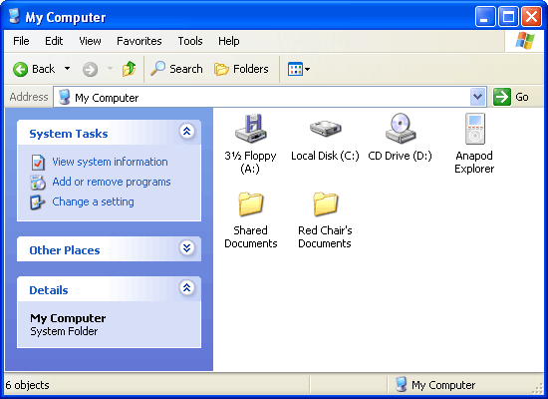Open the Back history dropdown arrow
Screen dimensions: 548x399
[67, 69]
